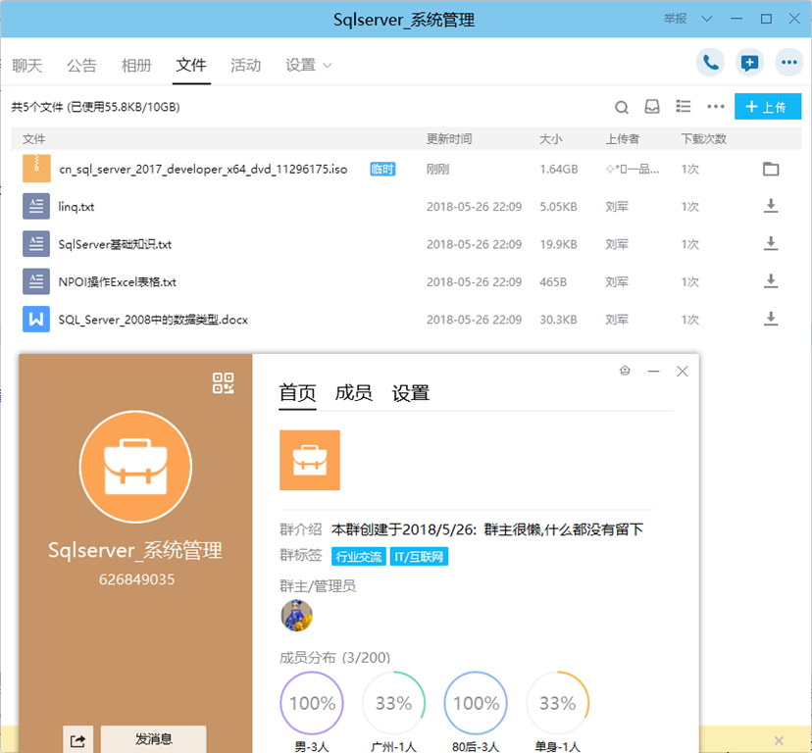The width and height of the screenshot is (812, 753).
Task: Click the 群介绍 description text
Action: (486, 529)
